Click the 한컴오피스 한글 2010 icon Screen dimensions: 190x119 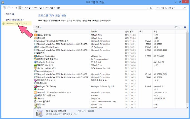(35, 95)
